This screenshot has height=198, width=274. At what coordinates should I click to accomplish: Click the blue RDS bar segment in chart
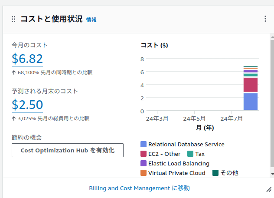coord(251,102)
